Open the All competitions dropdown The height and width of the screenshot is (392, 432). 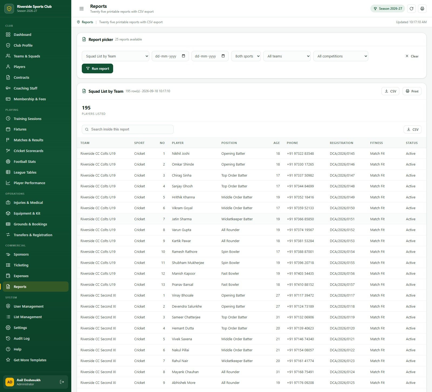pyautogui.click(x=341, y=56)
